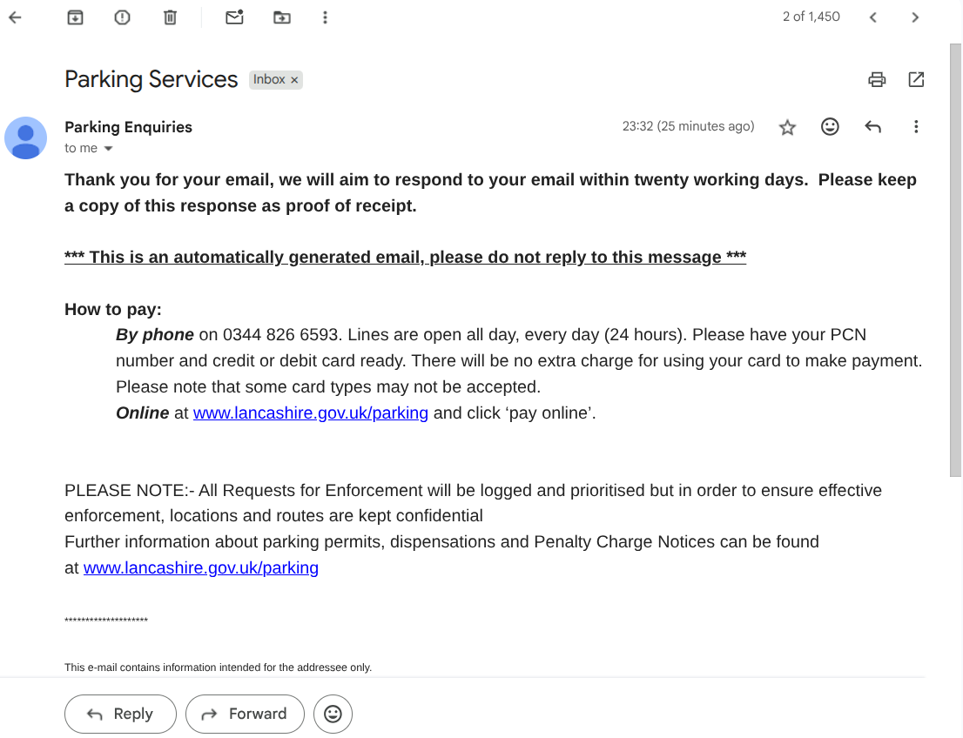Image resolution: width=963 pixels, height=738 pixels.
Task: Open the message's three-dot options menu
Action: tap(915, 127)
